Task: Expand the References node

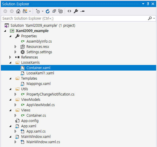Action: pyautogui.click(x=10, y=57)
